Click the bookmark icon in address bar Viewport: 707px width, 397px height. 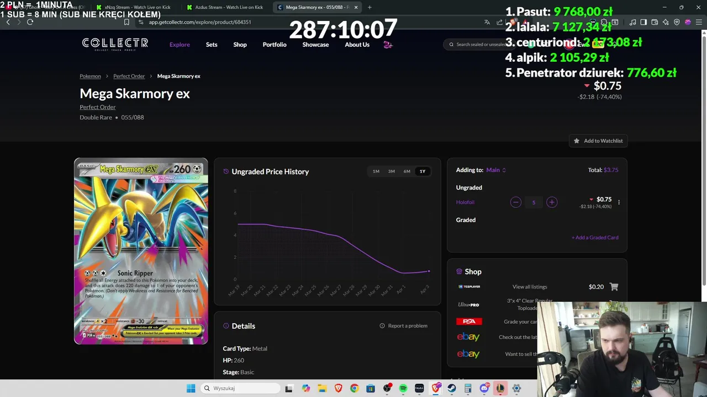126,22
